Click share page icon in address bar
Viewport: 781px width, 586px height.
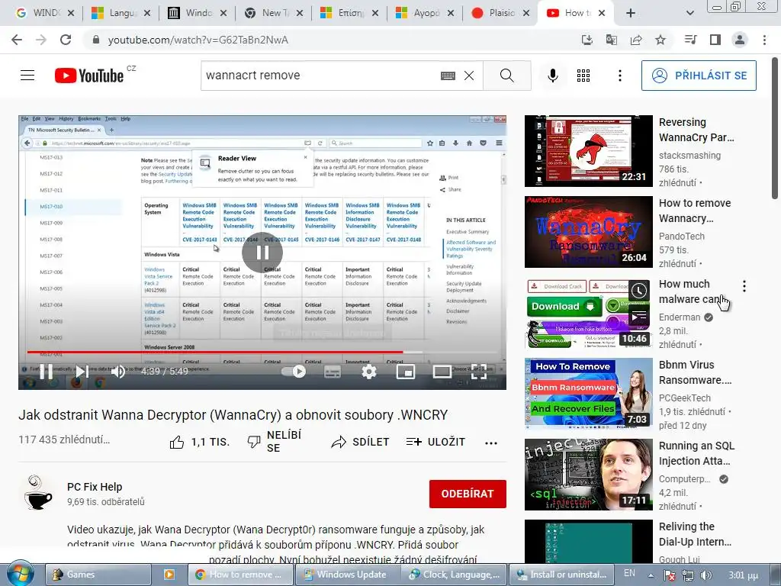(x=636, y=40)
